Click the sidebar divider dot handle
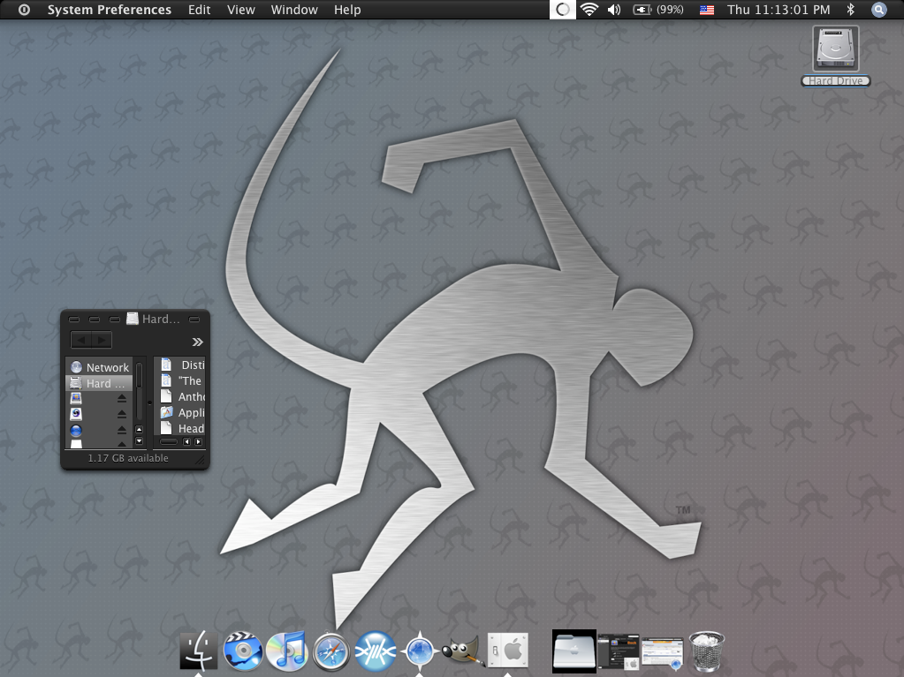This screenshot has width=904, height=677. click(x=149, y=402)
